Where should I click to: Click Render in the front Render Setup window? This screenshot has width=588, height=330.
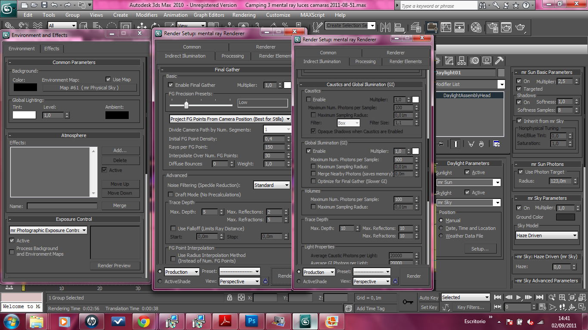tap(414, 276)
